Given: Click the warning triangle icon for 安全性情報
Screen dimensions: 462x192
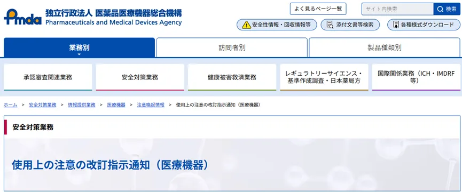Looking at the screenshot, I should (246, 25).
